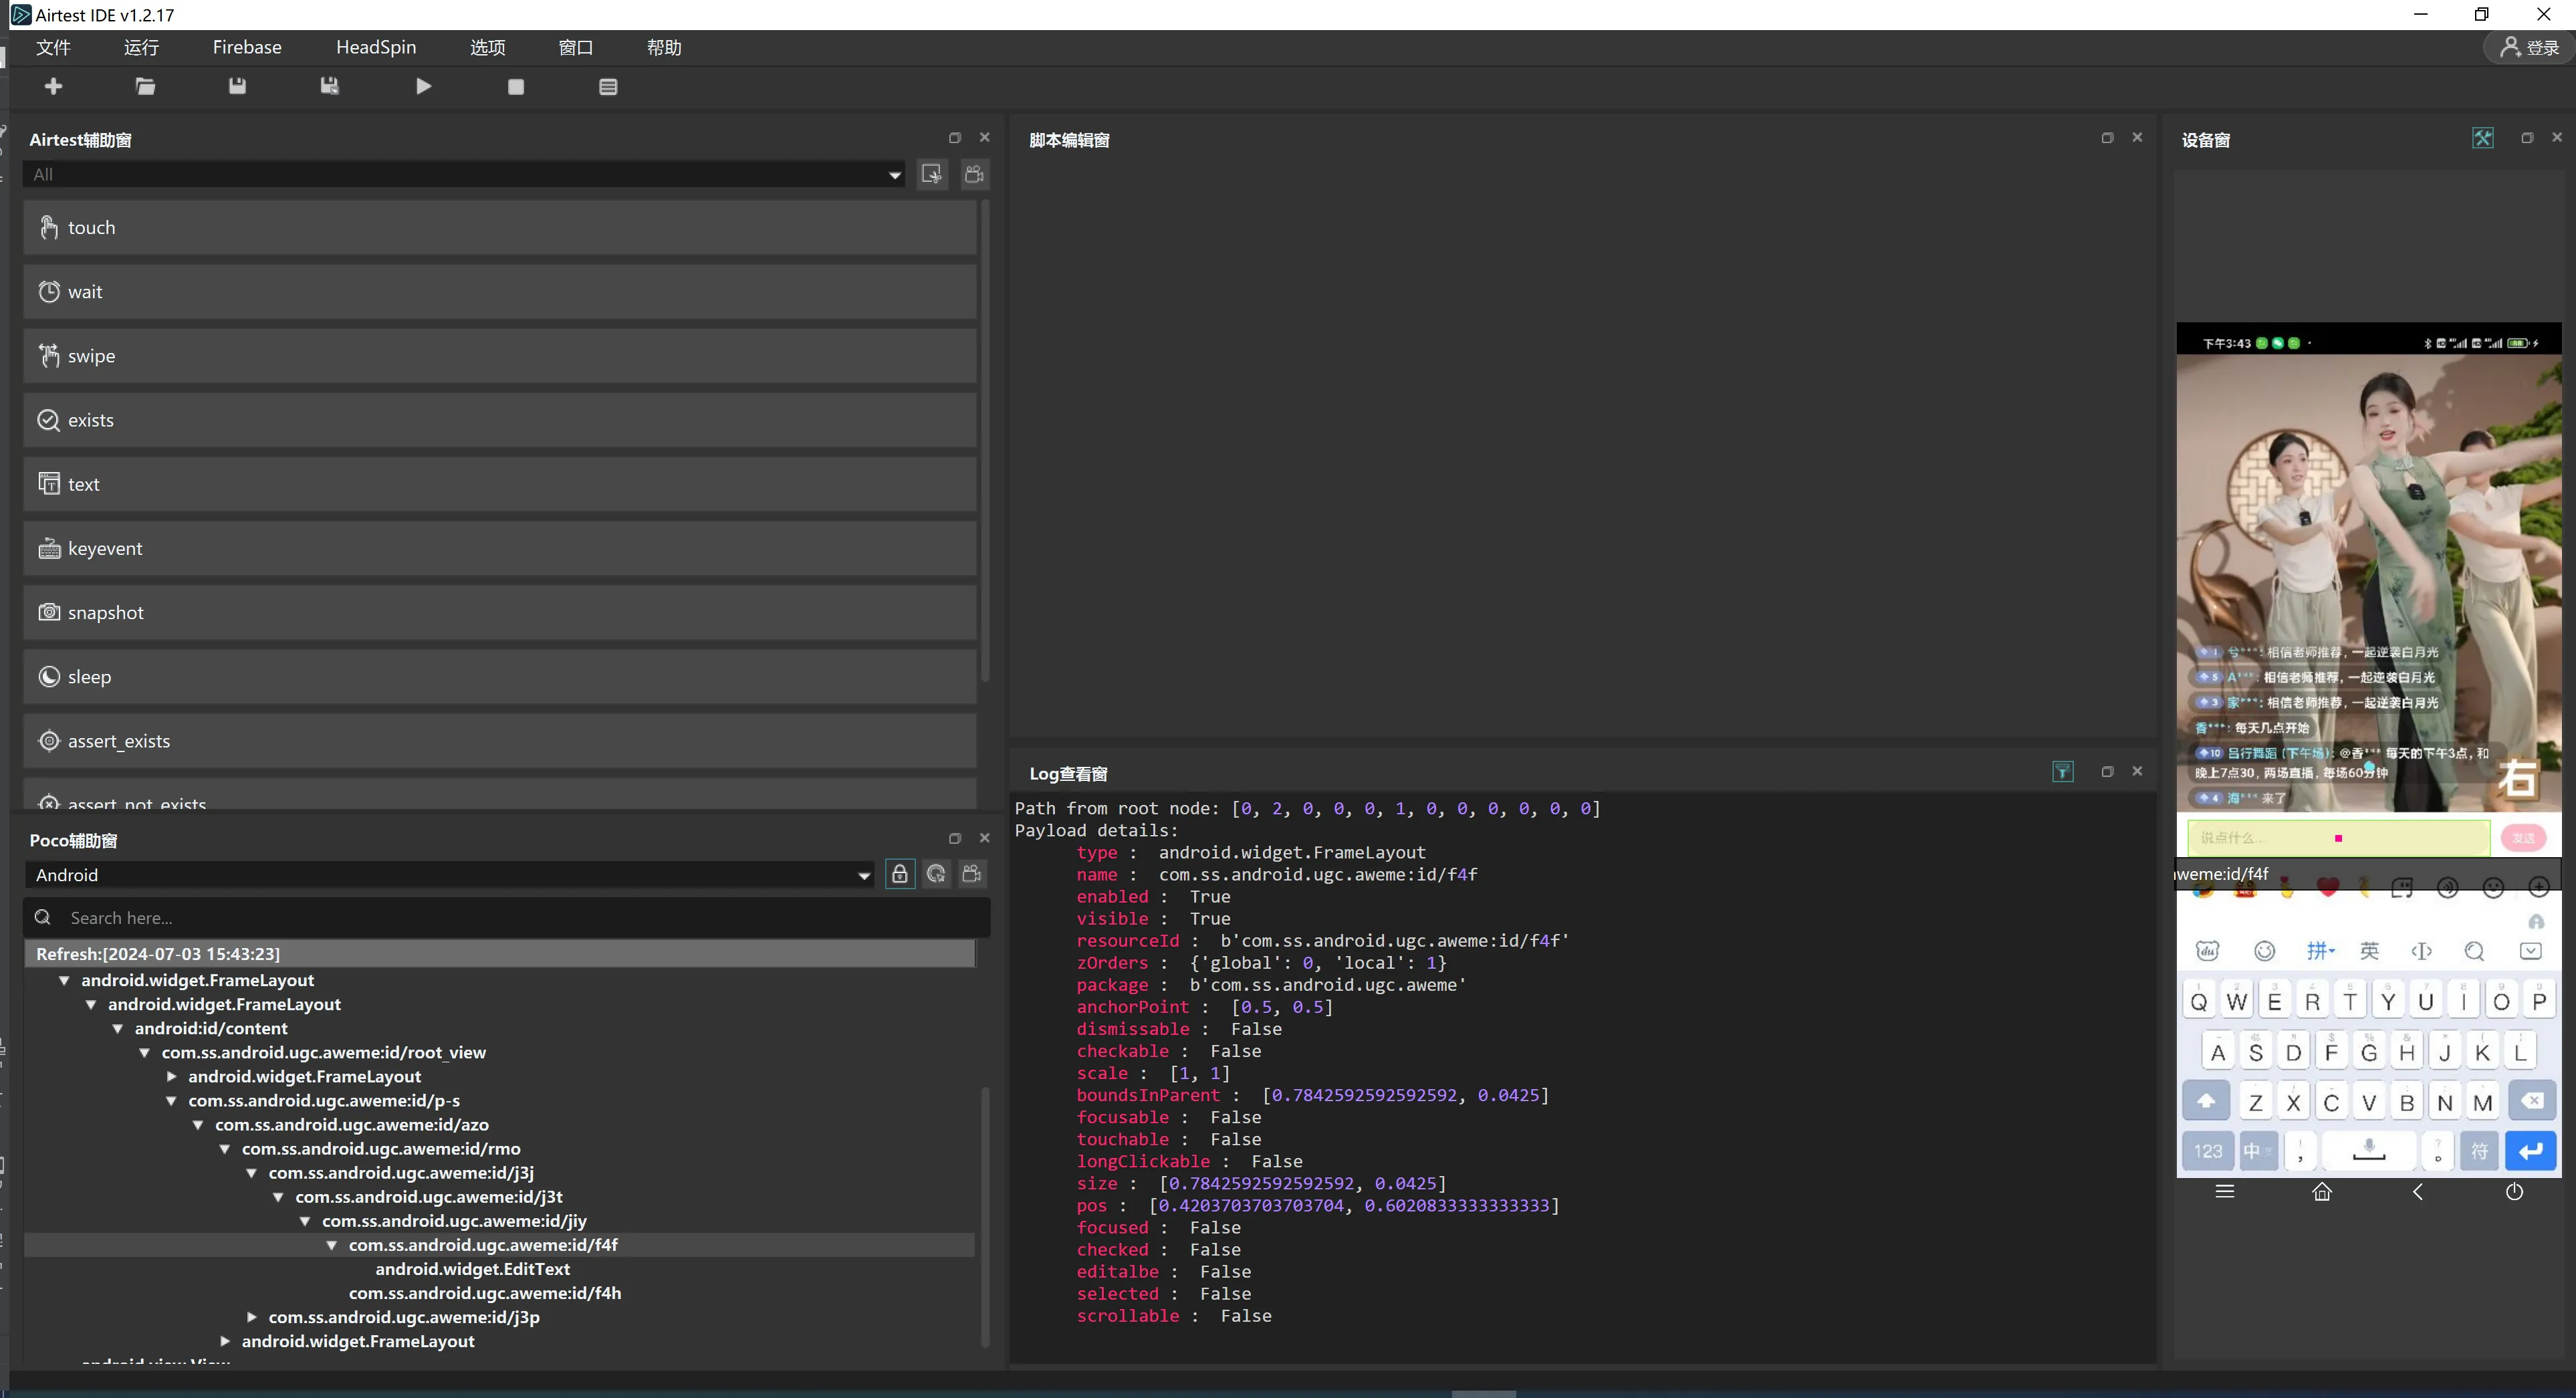2576x1398 pixels.
Task: Collapse root android.widget.FrameLayout node
Action: (x=64, y=980)
